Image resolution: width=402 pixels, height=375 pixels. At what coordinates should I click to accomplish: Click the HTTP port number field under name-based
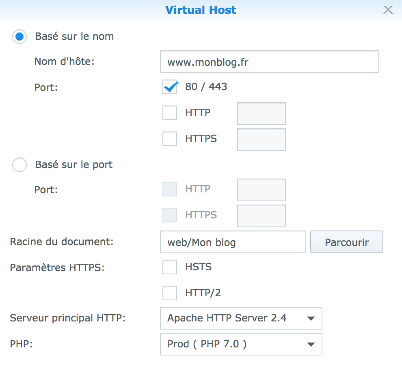click(x=261, y=114)
